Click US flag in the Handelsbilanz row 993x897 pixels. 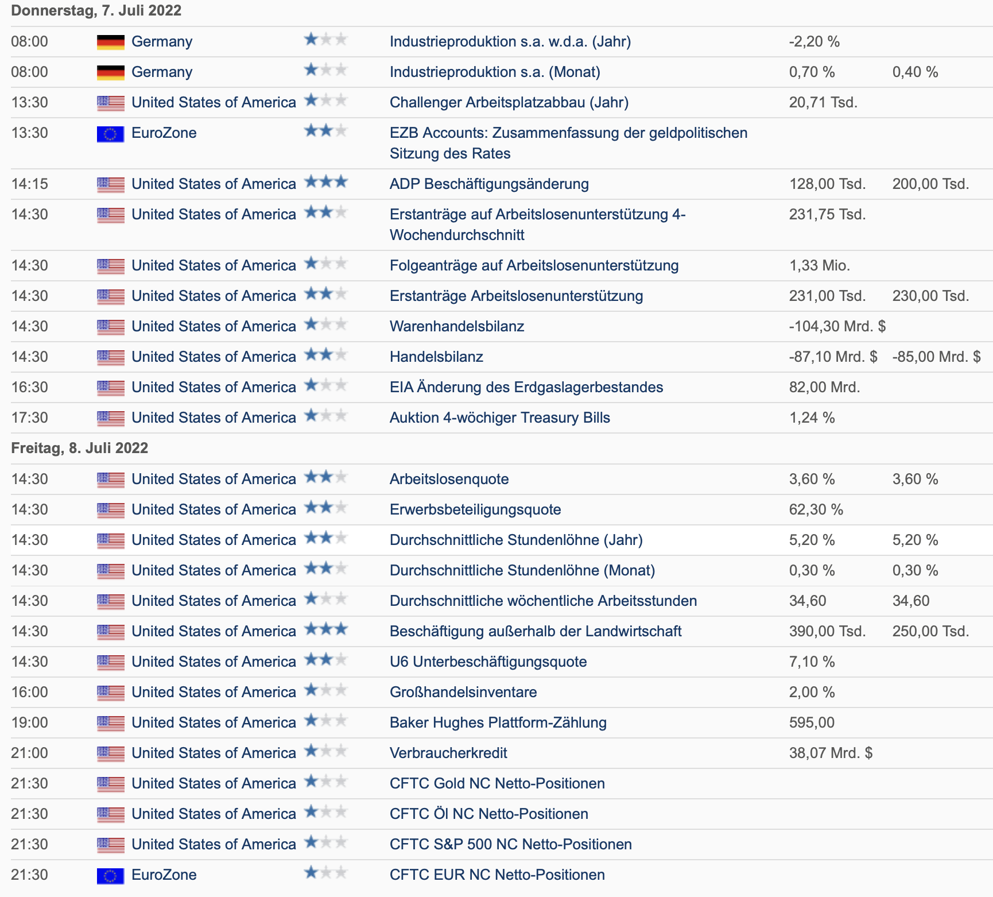(110, 357)
